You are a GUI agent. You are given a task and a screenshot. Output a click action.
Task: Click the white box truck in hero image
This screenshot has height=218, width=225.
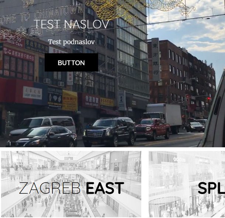pyautogui.click(x=163, y=117)
